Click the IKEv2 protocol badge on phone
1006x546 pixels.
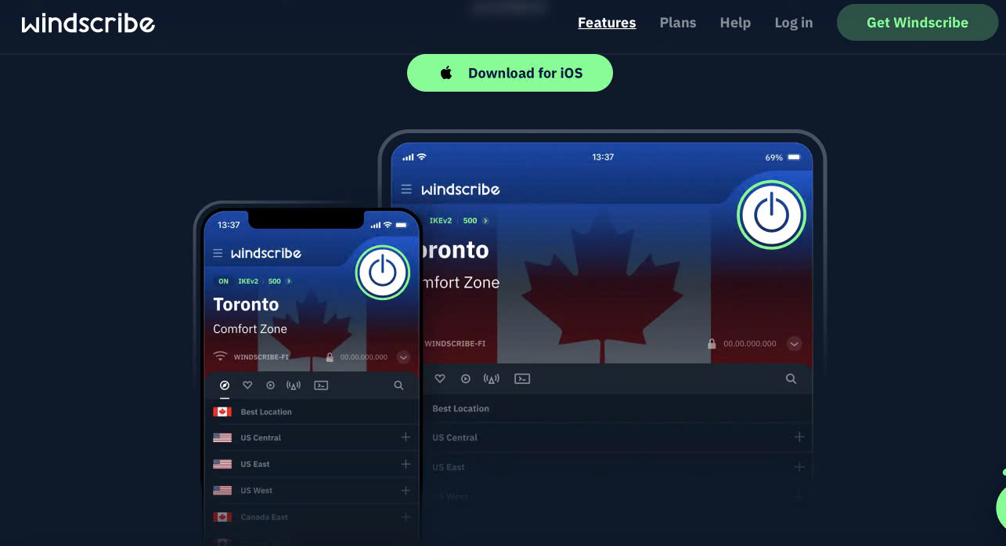(248, 281)
